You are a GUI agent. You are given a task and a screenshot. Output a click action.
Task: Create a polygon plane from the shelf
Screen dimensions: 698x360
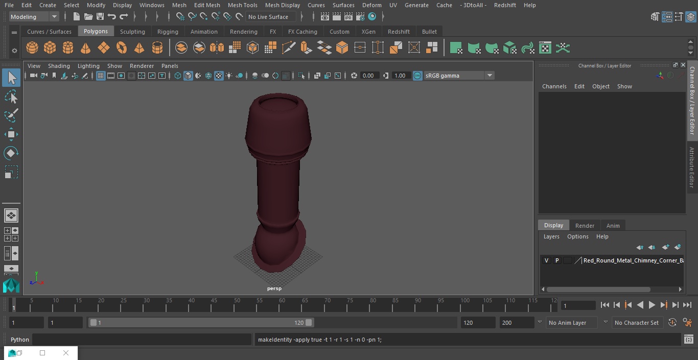point(104,48)
